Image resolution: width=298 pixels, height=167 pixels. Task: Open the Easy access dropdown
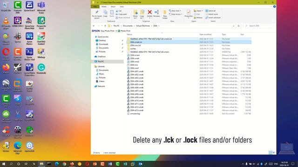176,14
